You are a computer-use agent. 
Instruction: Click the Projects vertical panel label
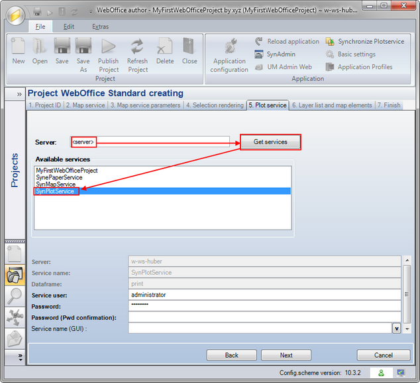(15, 170)
